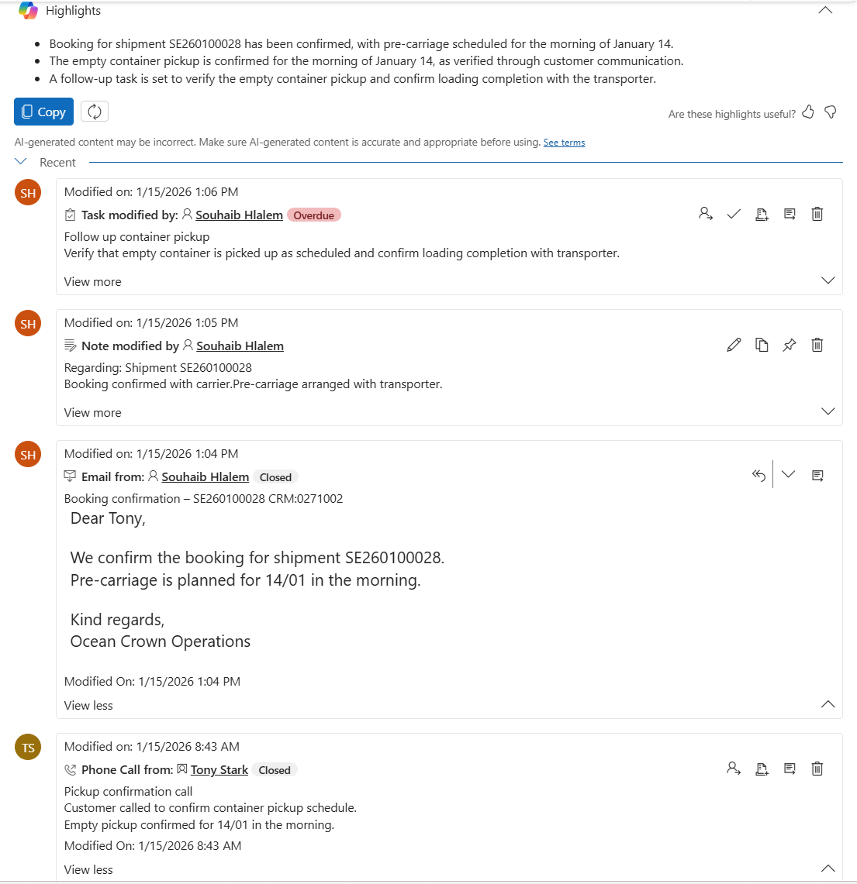Click View more on the note

pyautogui.click(x=93, y=412)
